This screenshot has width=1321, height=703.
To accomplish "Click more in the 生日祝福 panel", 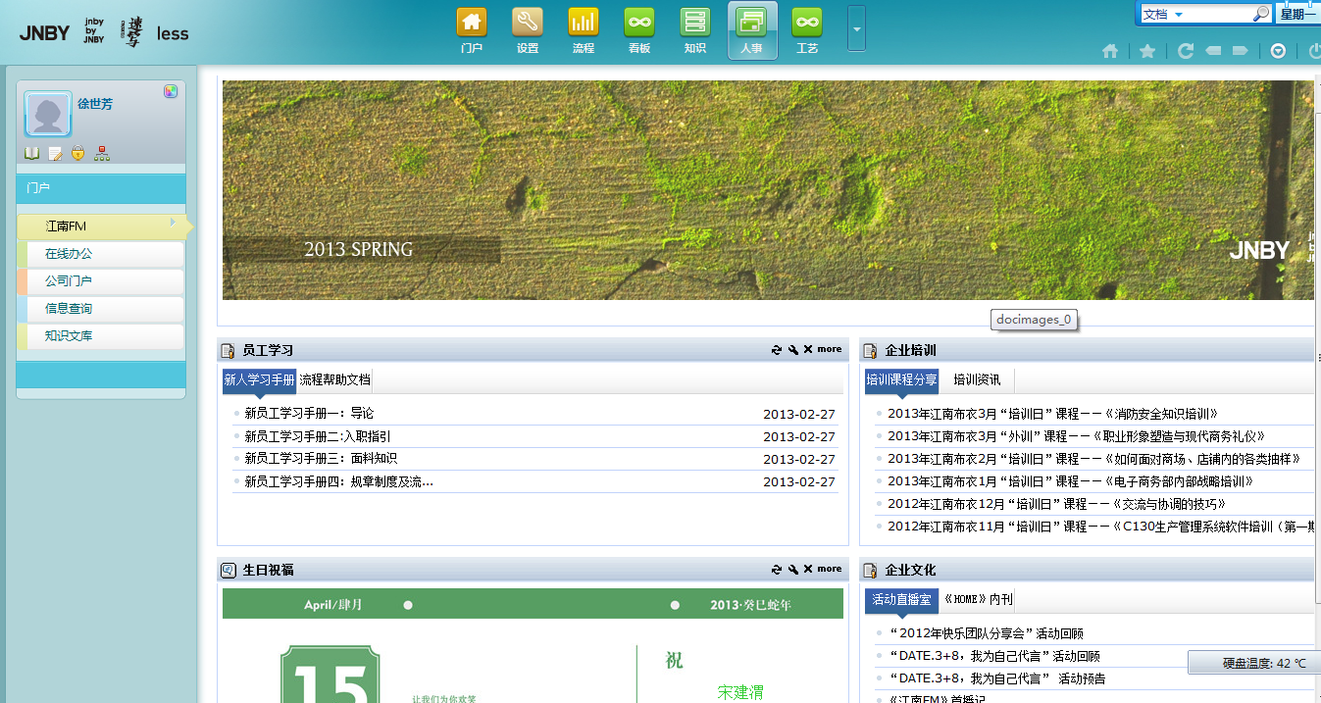I will (x=830, y=569).
